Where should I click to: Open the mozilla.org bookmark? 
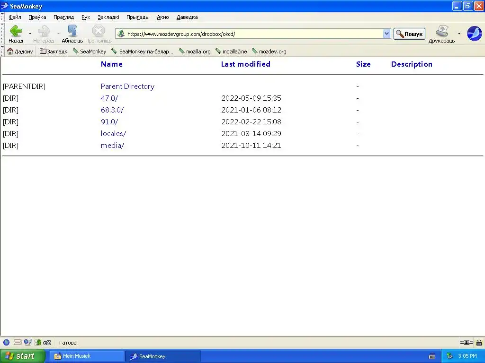195,51
